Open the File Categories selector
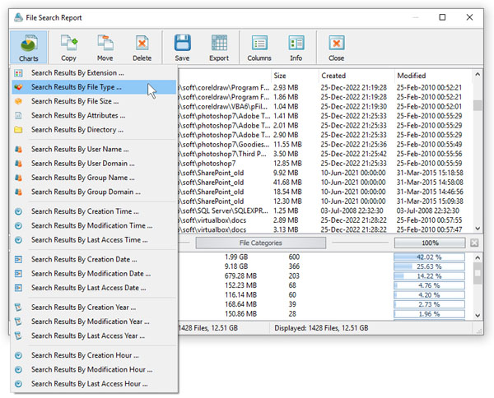Image resolution: width=494 pixels, height=398 pixels. 260,243
